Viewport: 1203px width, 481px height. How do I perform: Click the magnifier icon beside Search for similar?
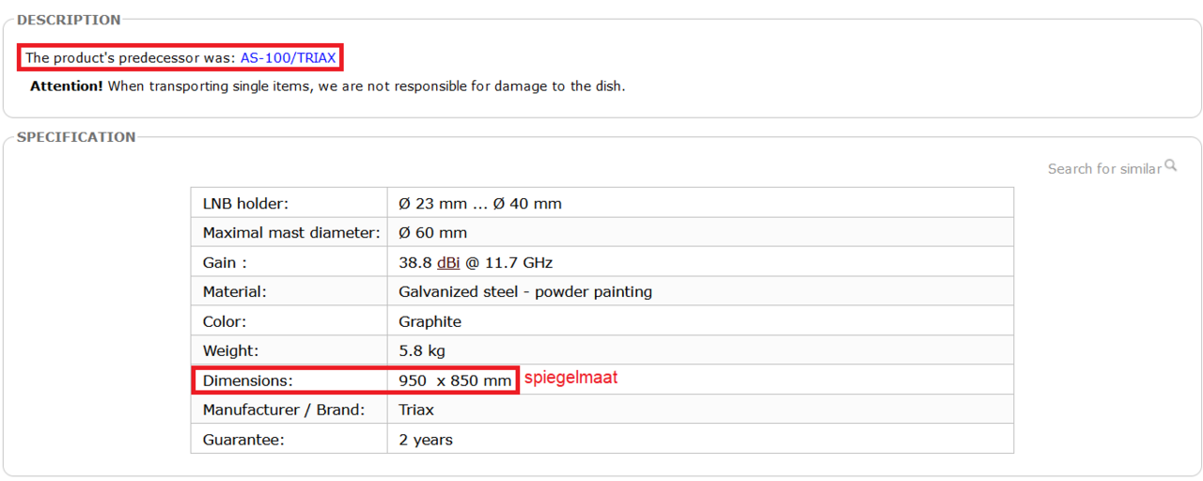pos(1170,165)
